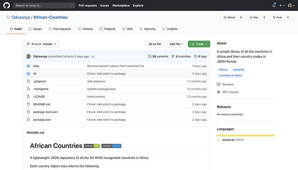Open the MIT License link in About
The height and width of the screenshot is (170, 298).
[x=228, y=92]
